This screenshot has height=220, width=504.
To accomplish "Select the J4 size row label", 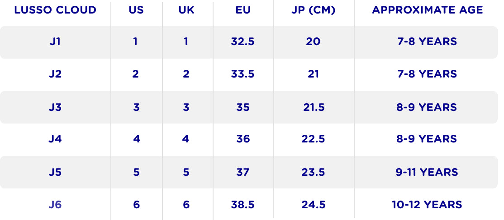I will tap(55, 139).
